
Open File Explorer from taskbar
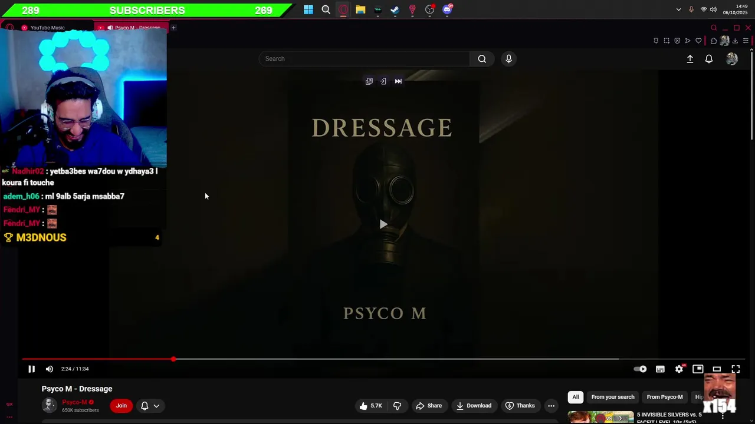[x=360, y=9]
